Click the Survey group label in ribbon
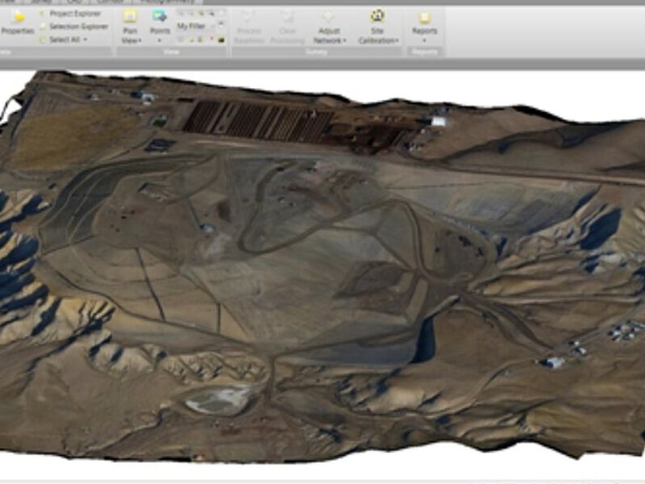The height and width of the screenshot is (484, 645). click(317, 51)
